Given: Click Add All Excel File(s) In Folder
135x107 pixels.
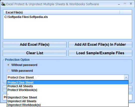Looking at the screenshot, I should pos(100,44).
